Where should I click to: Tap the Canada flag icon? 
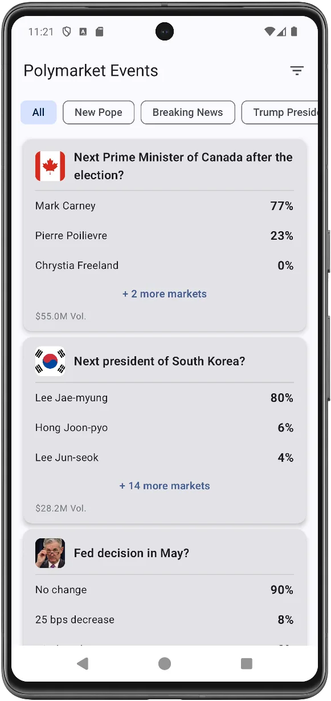(x=50, y=166)
